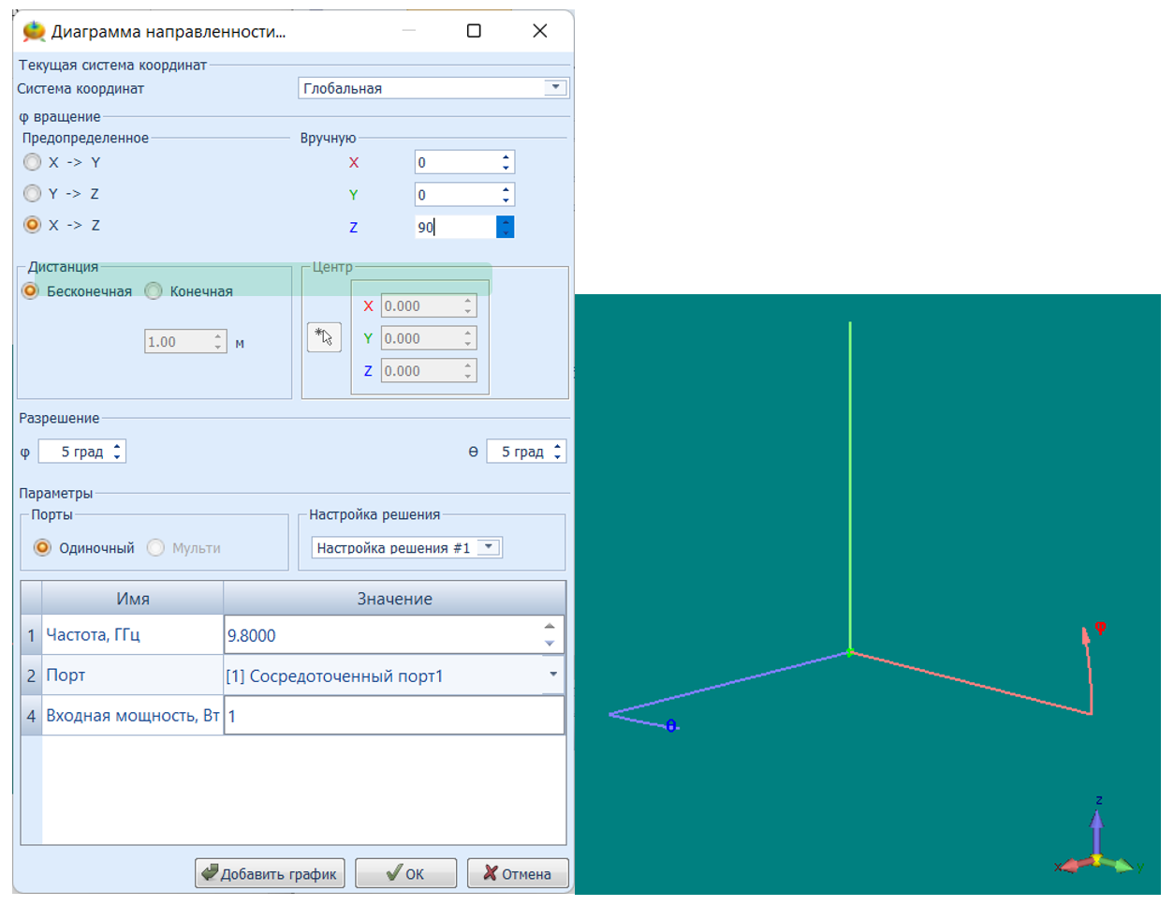Screen dimensions: 1174x906
Task: Select the Бесконечная distance radio button
Action: (31, 291)
